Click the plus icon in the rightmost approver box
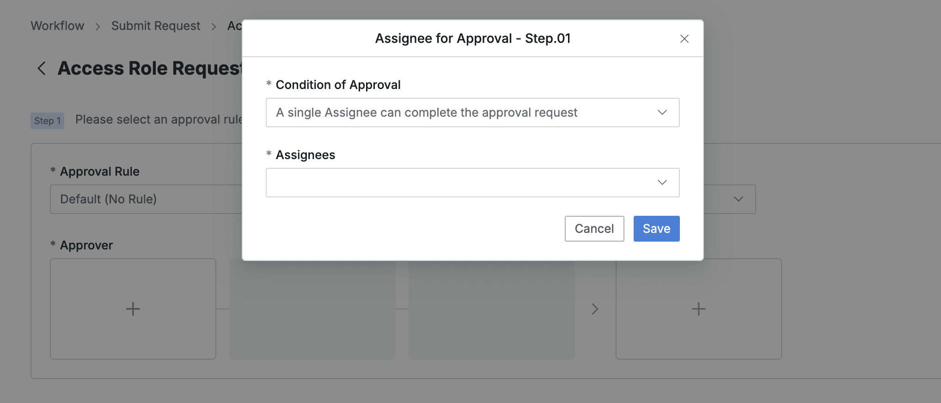The image size is (941, 403). point(698,309)
